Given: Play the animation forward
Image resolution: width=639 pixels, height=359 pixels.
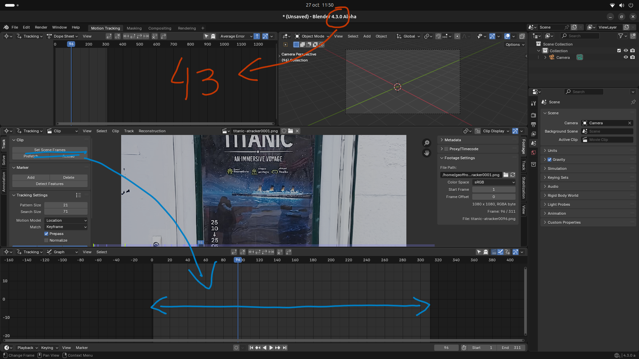Looking at the screenshot, I should coord(271,348).
